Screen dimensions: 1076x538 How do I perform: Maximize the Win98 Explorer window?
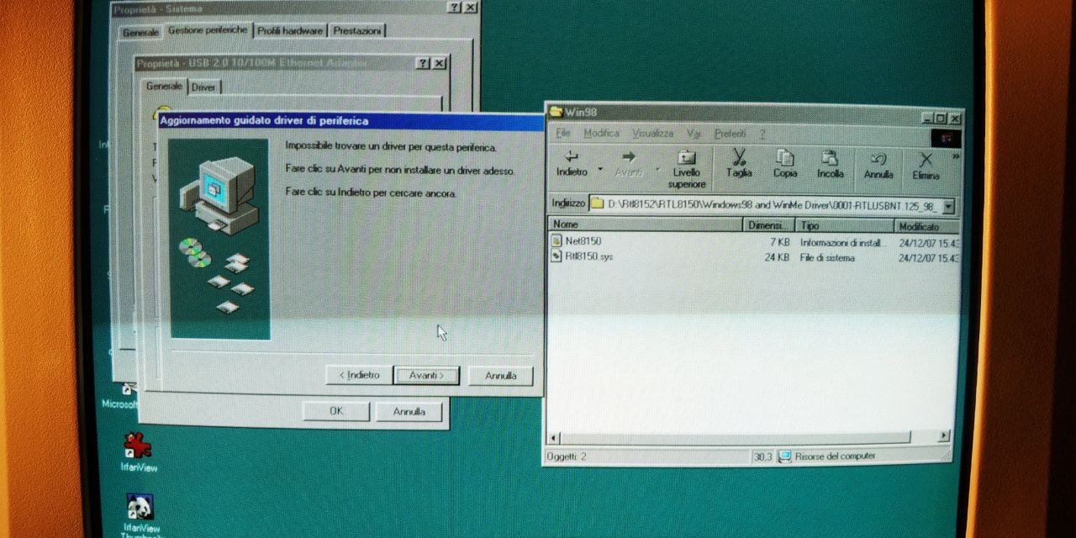941,119
